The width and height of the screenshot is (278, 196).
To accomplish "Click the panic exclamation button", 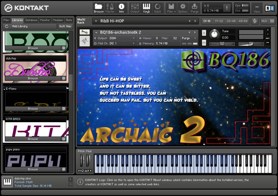I will pyautogui.click(x=227, y=8).
